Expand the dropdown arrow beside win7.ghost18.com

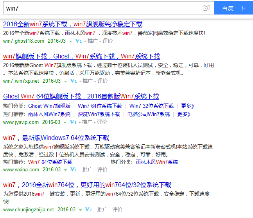70,42
